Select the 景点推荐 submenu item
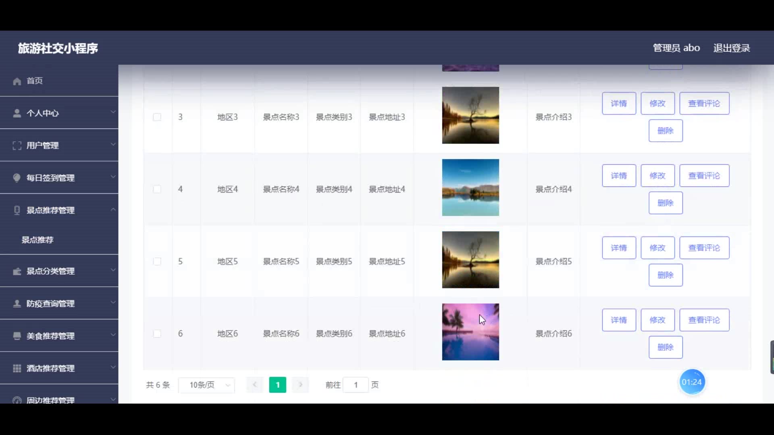 click(59, 240)
